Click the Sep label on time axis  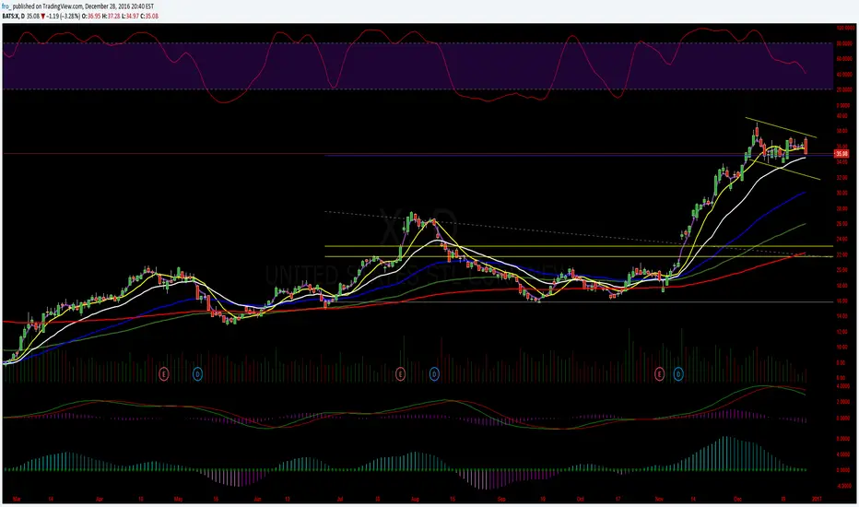tap(501, 500)
